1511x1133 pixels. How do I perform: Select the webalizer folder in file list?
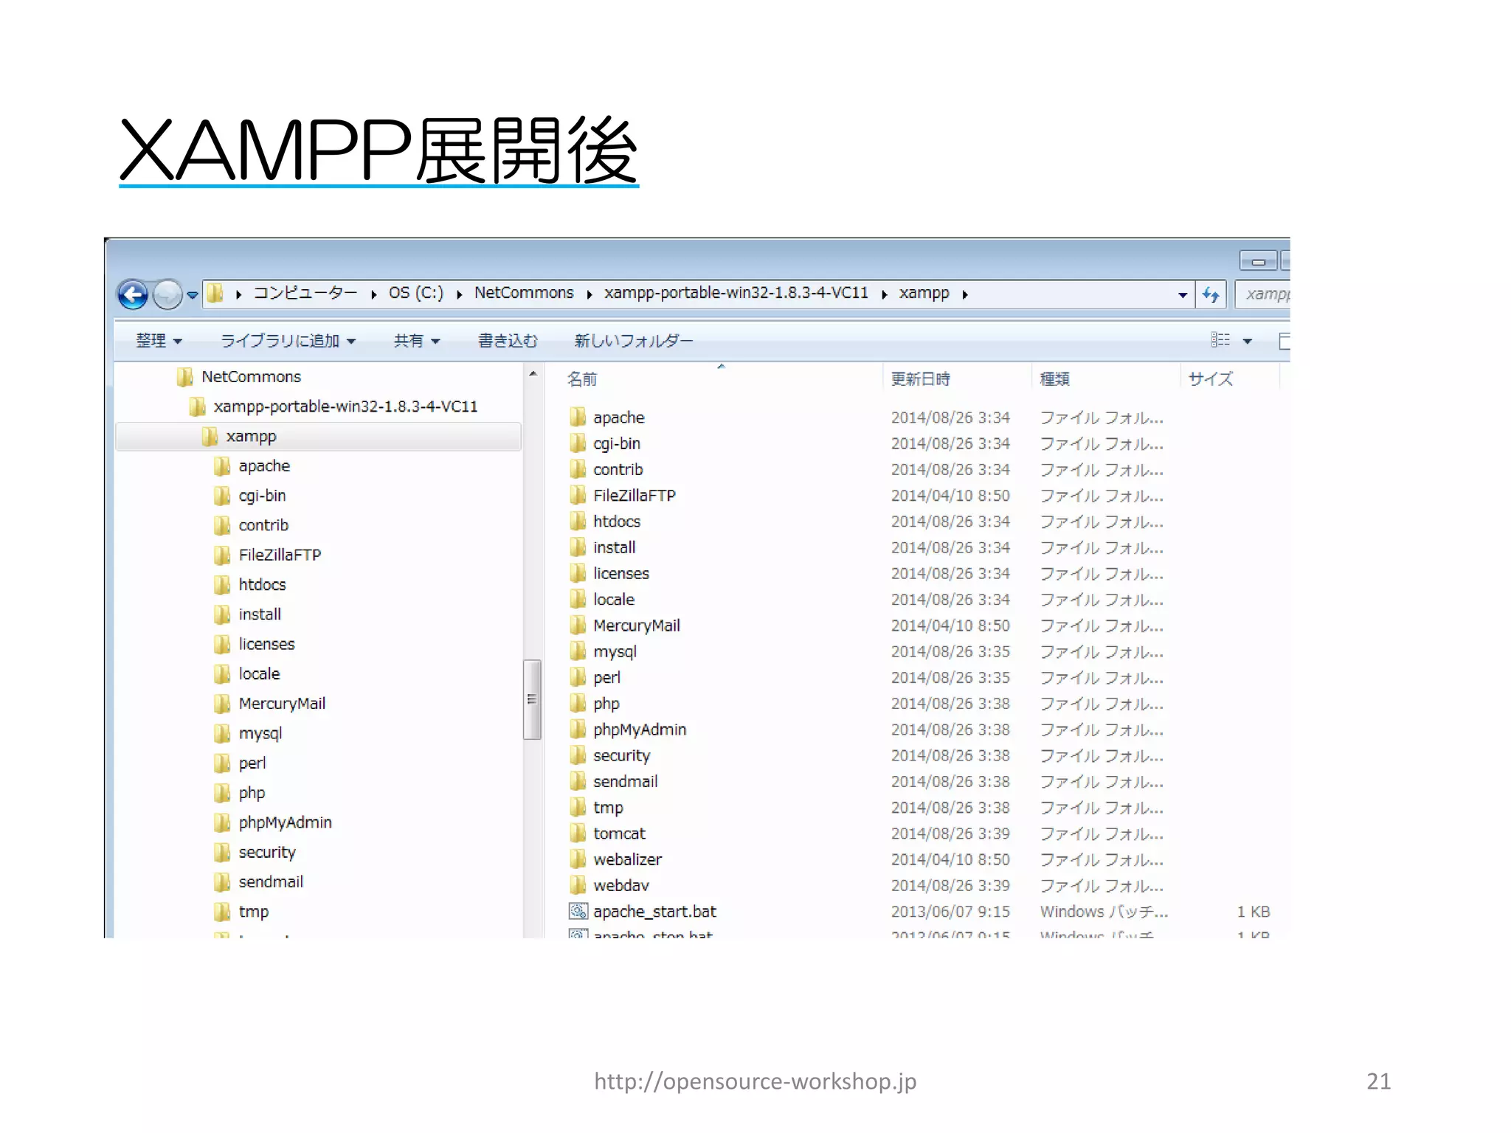coord(627,859)
